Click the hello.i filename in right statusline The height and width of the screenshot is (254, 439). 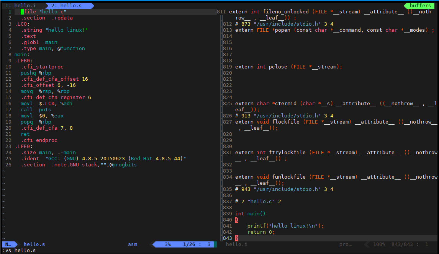pos(237,244)
